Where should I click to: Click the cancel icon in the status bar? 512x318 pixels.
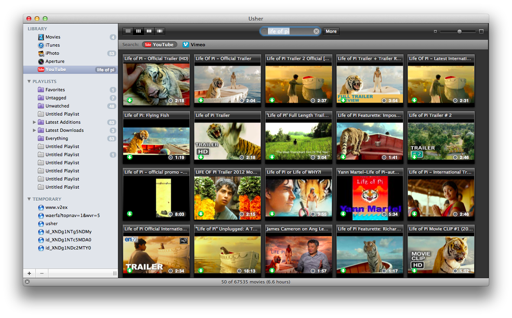[27, 282]
